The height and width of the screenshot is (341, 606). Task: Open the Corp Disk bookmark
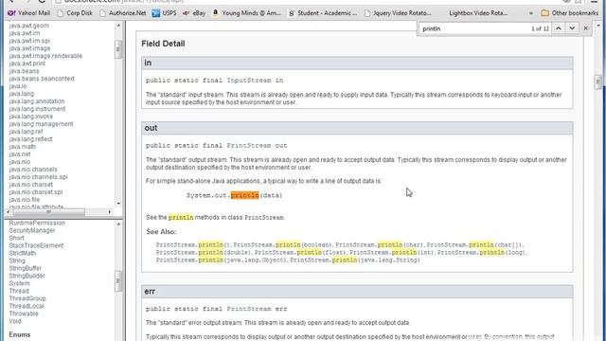[75, 12]
